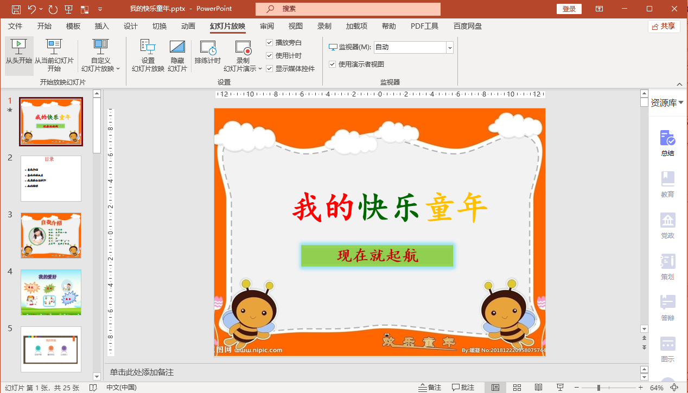Image resolution: width=688 pixels, height=393 pixels.
Task: Click the 共享 share button
Action: click(x=664, y=26)
